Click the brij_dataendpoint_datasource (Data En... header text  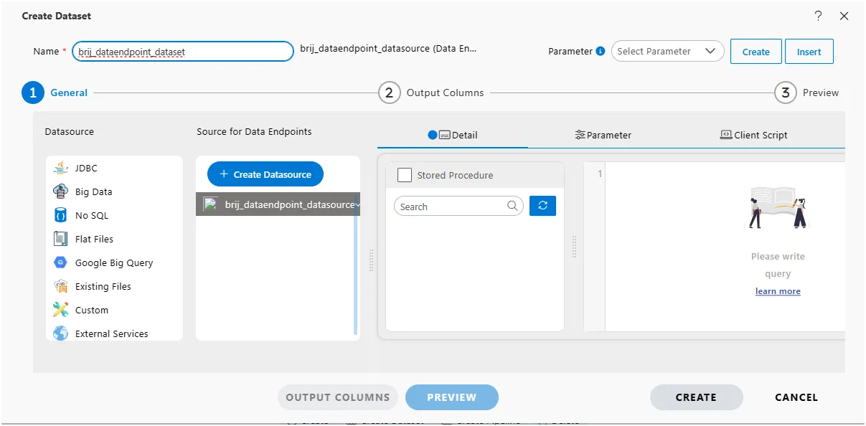pos(388,49)
